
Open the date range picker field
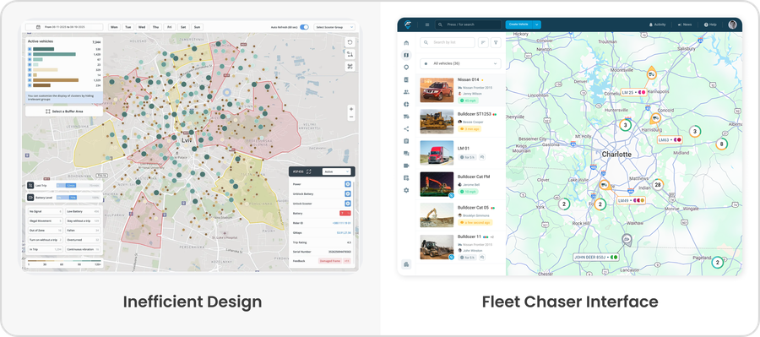[x=64, y=27]
